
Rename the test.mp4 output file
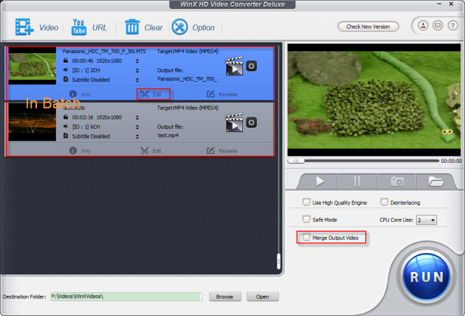pos(222,150)
